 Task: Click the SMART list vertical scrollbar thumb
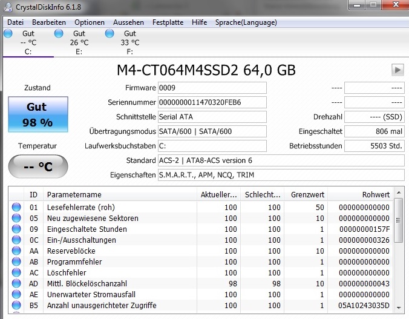pyautogui.click(x=398, y=220)
